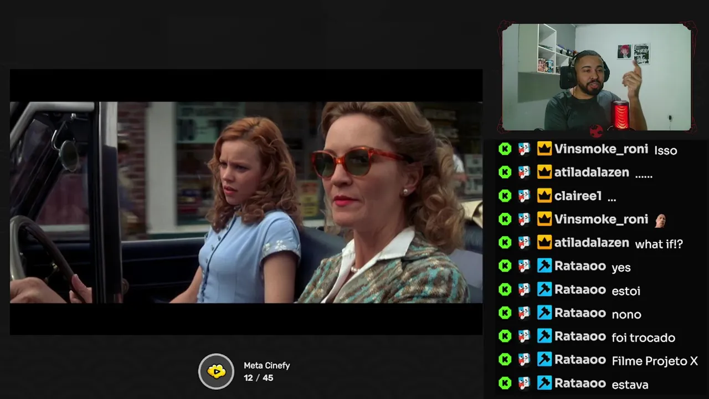Click the chat message 'Isso'
709x399 pixels.
click(x=665, y=150)
